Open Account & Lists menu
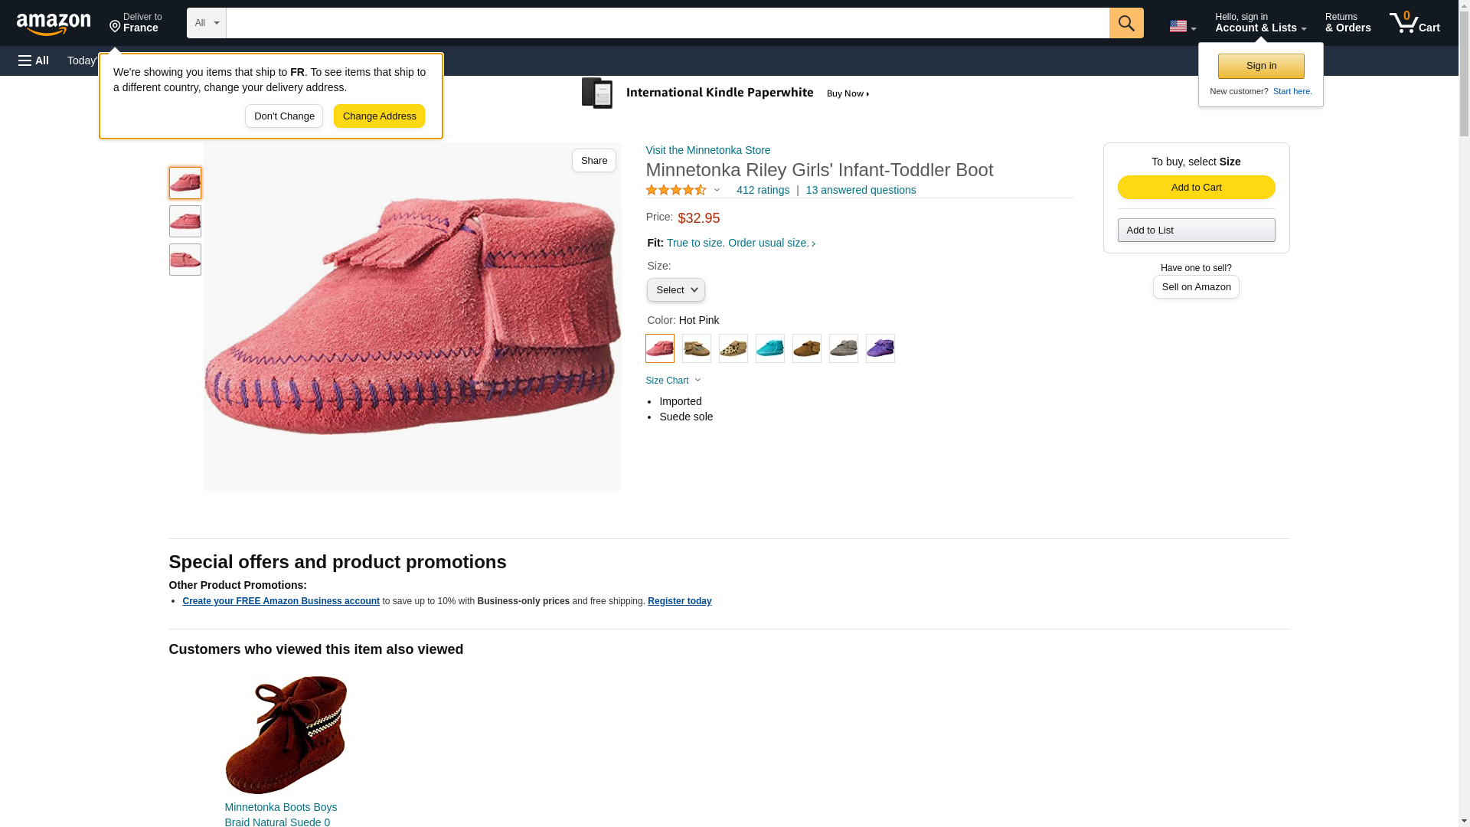The image size is (1470, 827). tap(1259, 23)
